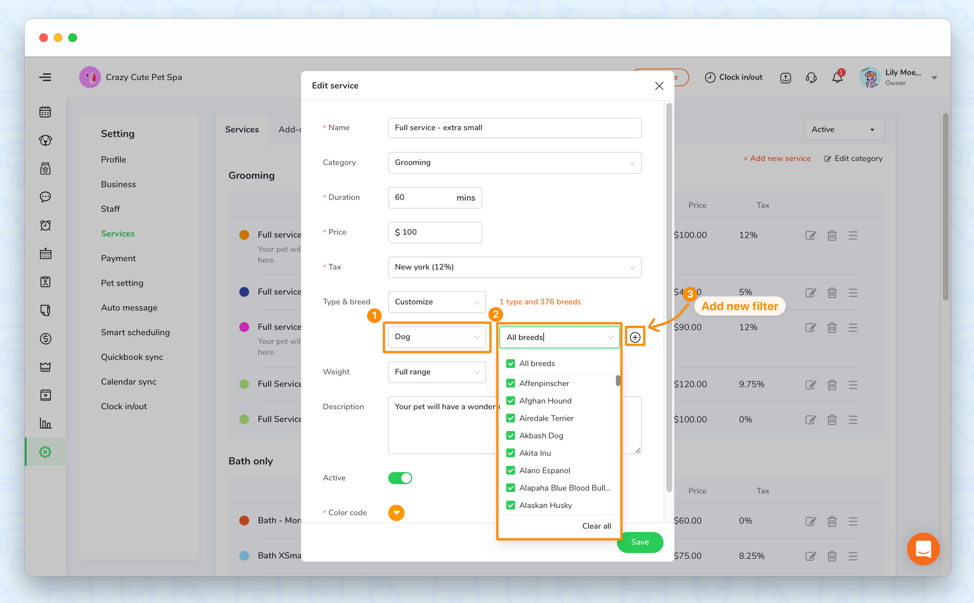The image size is (974, 603).
Task: Expand the Lily Moe user menu
Action: (934, 78)
